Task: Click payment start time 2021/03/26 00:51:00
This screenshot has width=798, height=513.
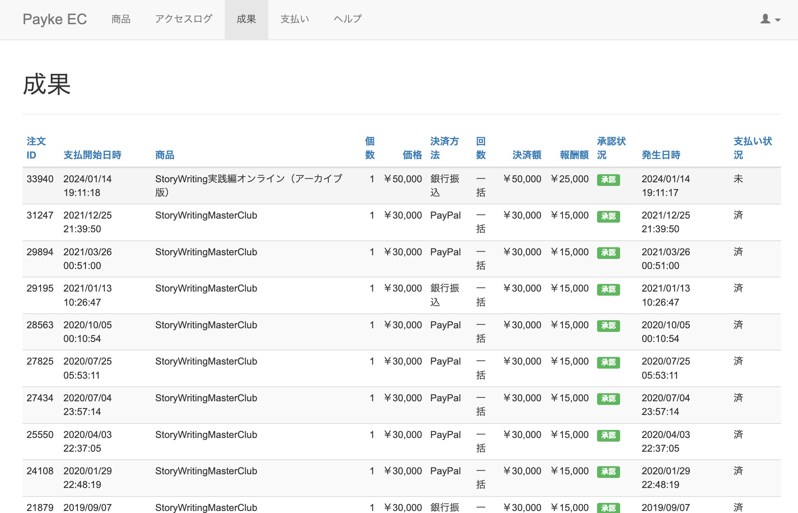Action: pyautogui.click(x=88, y=259)
